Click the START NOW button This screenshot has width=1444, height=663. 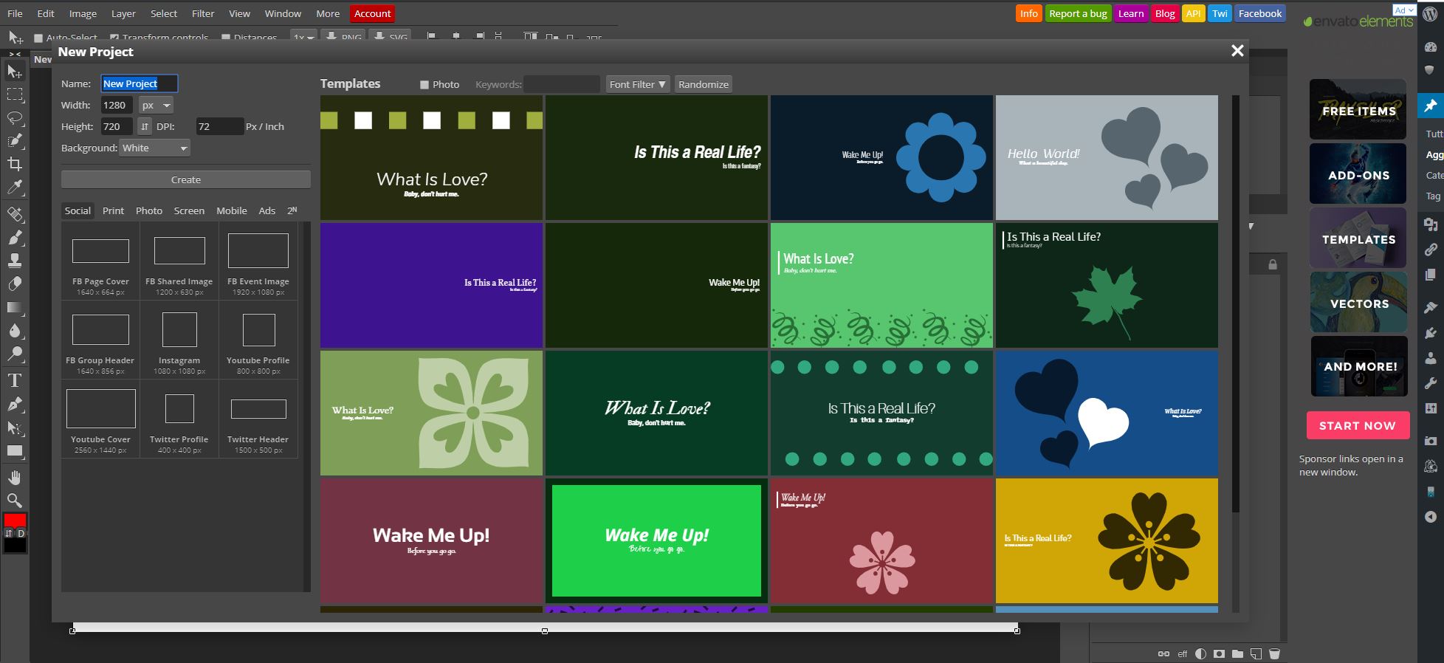tap(1358, 426)
